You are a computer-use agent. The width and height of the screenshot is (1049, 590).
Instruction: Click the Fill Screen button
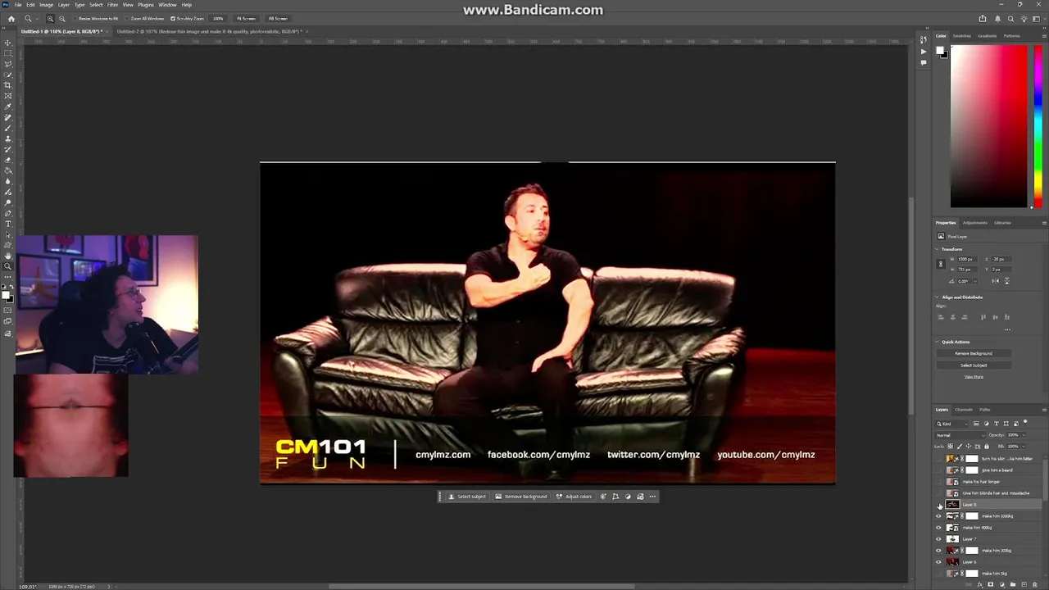(x=278, y=18)
